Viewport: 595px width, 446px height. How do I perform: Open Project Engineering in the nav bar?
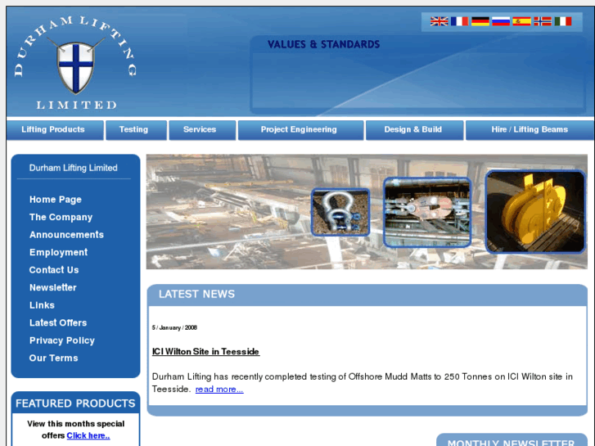300,130
